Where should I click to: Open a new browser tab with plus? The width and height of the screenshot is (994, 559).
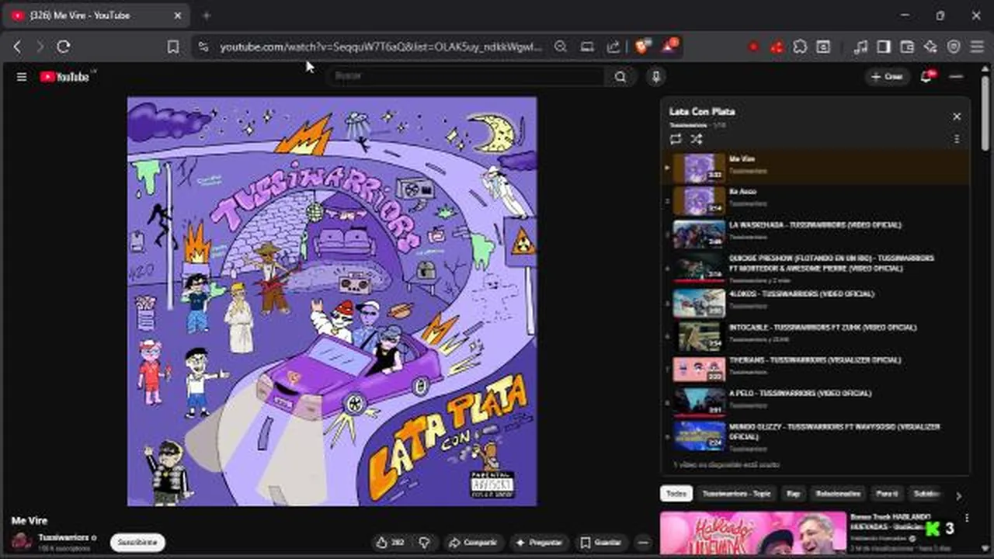[207, 16]
